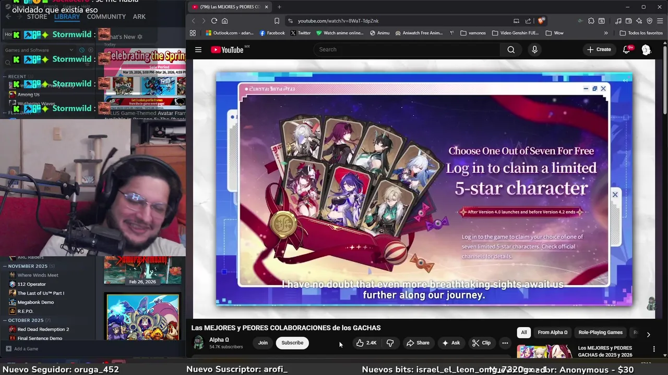Open the Alpha Ω channel avatar
This screenshot has width=668, height=375.
tap(198, 343)
